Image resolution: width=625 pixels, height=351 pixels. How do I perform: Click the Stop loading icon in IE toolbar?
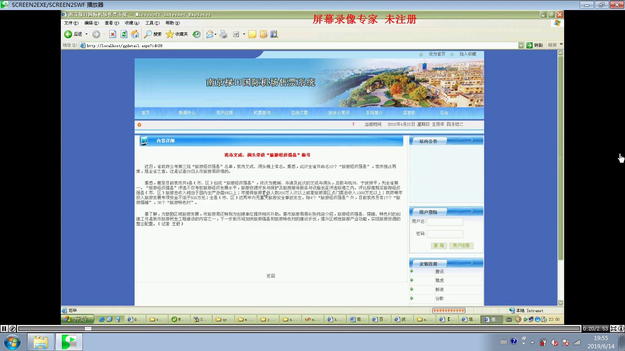[113, 34]
